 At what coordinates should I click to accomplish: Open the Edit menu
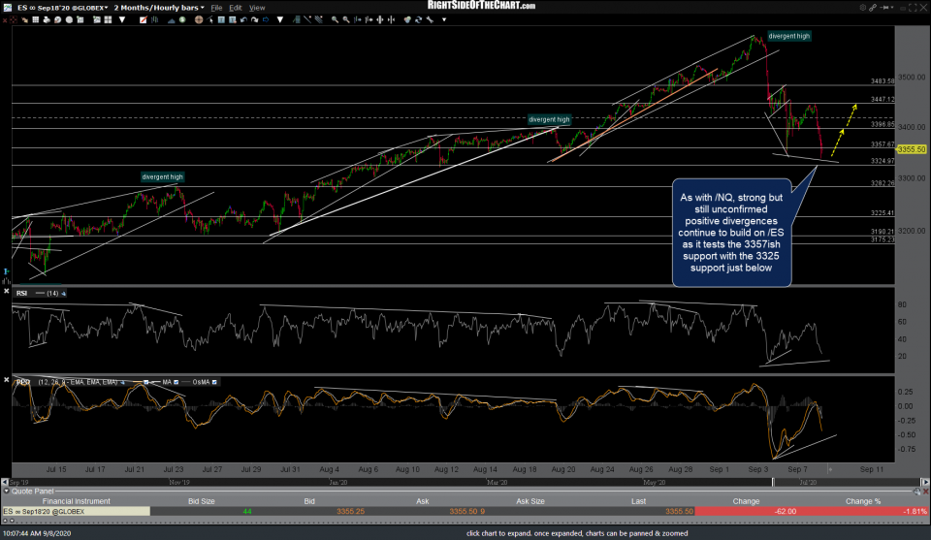(x=235, y=8)
